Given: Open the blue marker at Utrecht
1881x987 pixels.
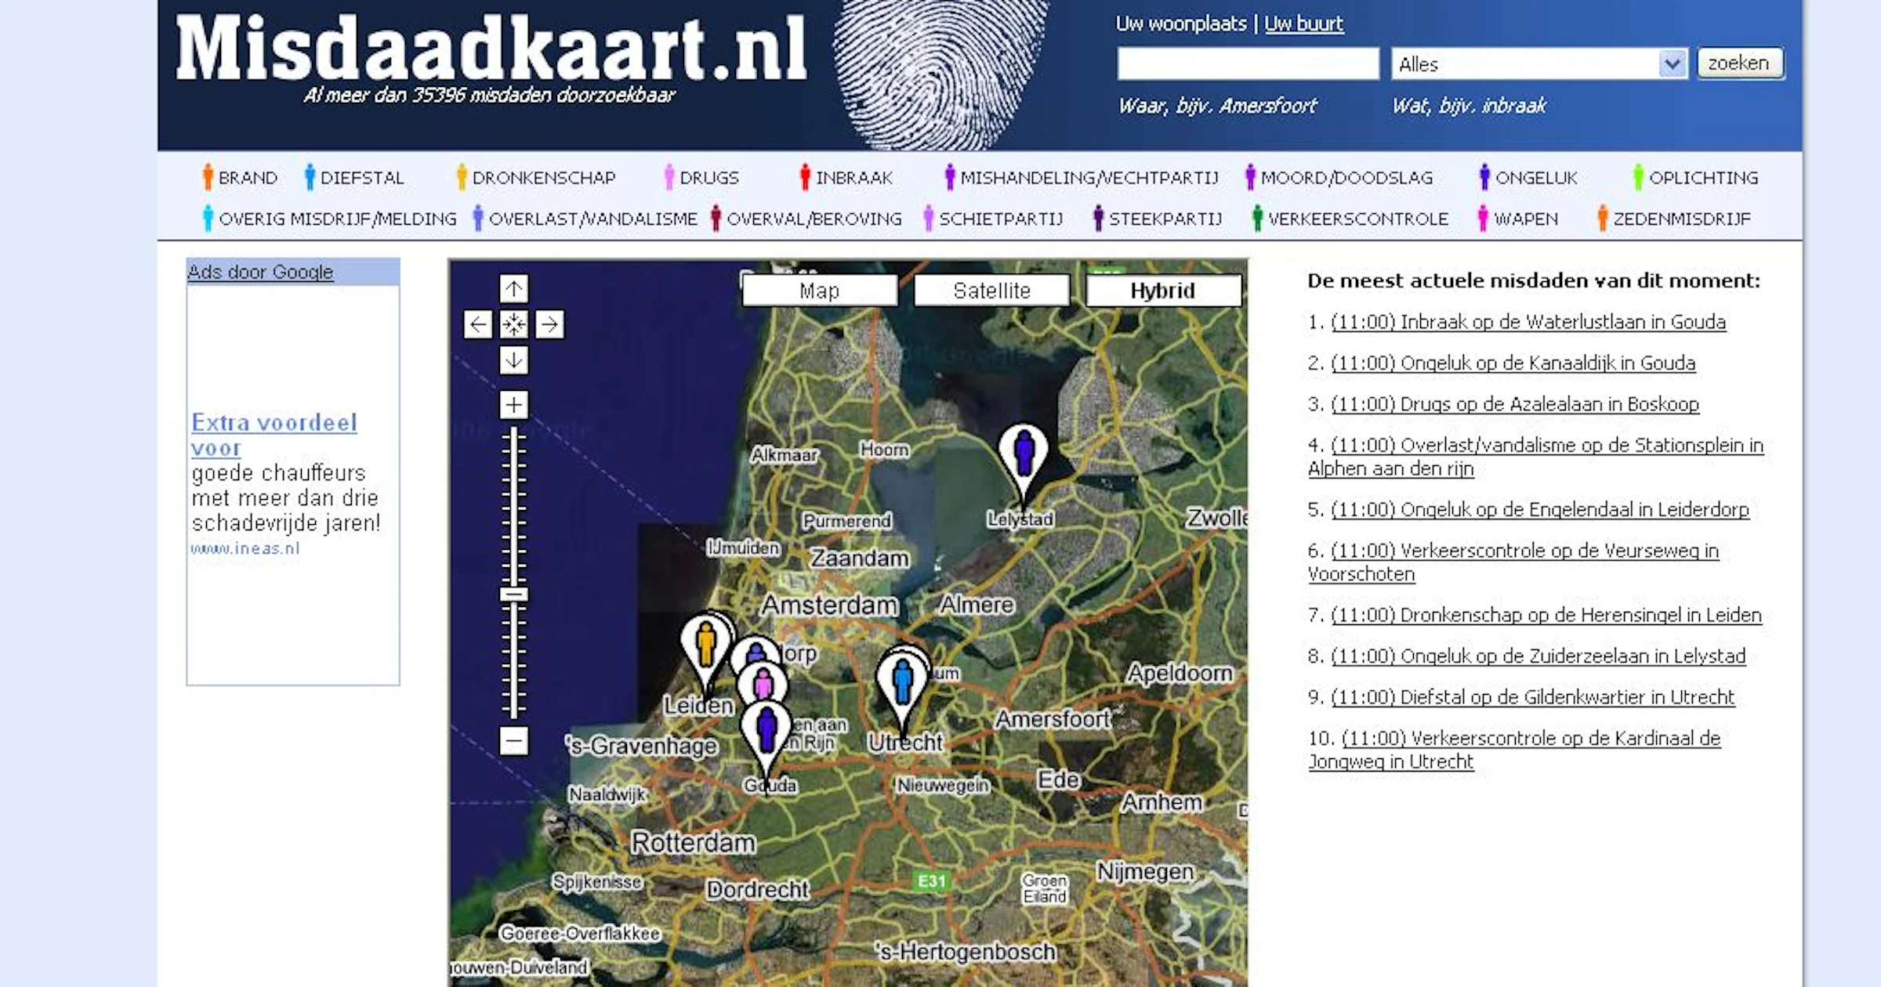Looking at the screenshot, I should click(x=902, y=683).
